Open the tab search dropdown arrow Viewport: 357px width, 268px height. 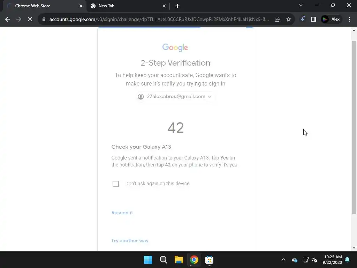pos(301,5)
